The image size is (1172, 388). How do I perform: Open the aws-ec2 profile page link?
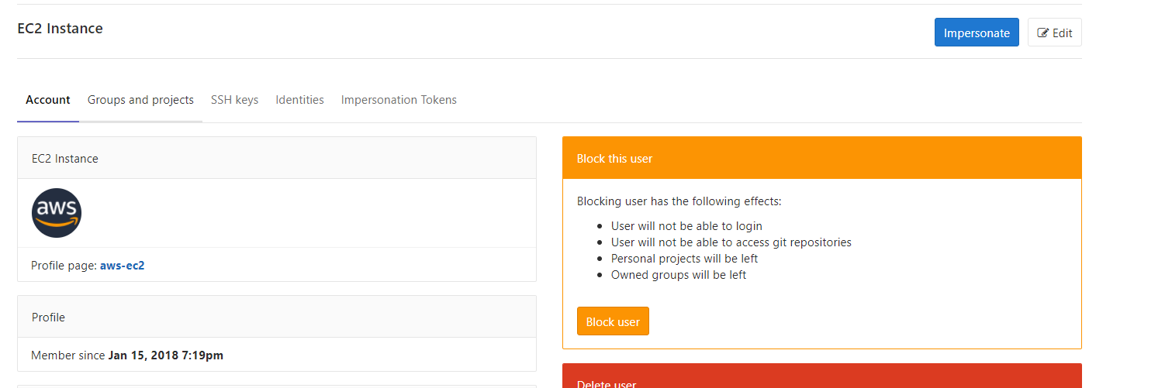pos(123,266)
